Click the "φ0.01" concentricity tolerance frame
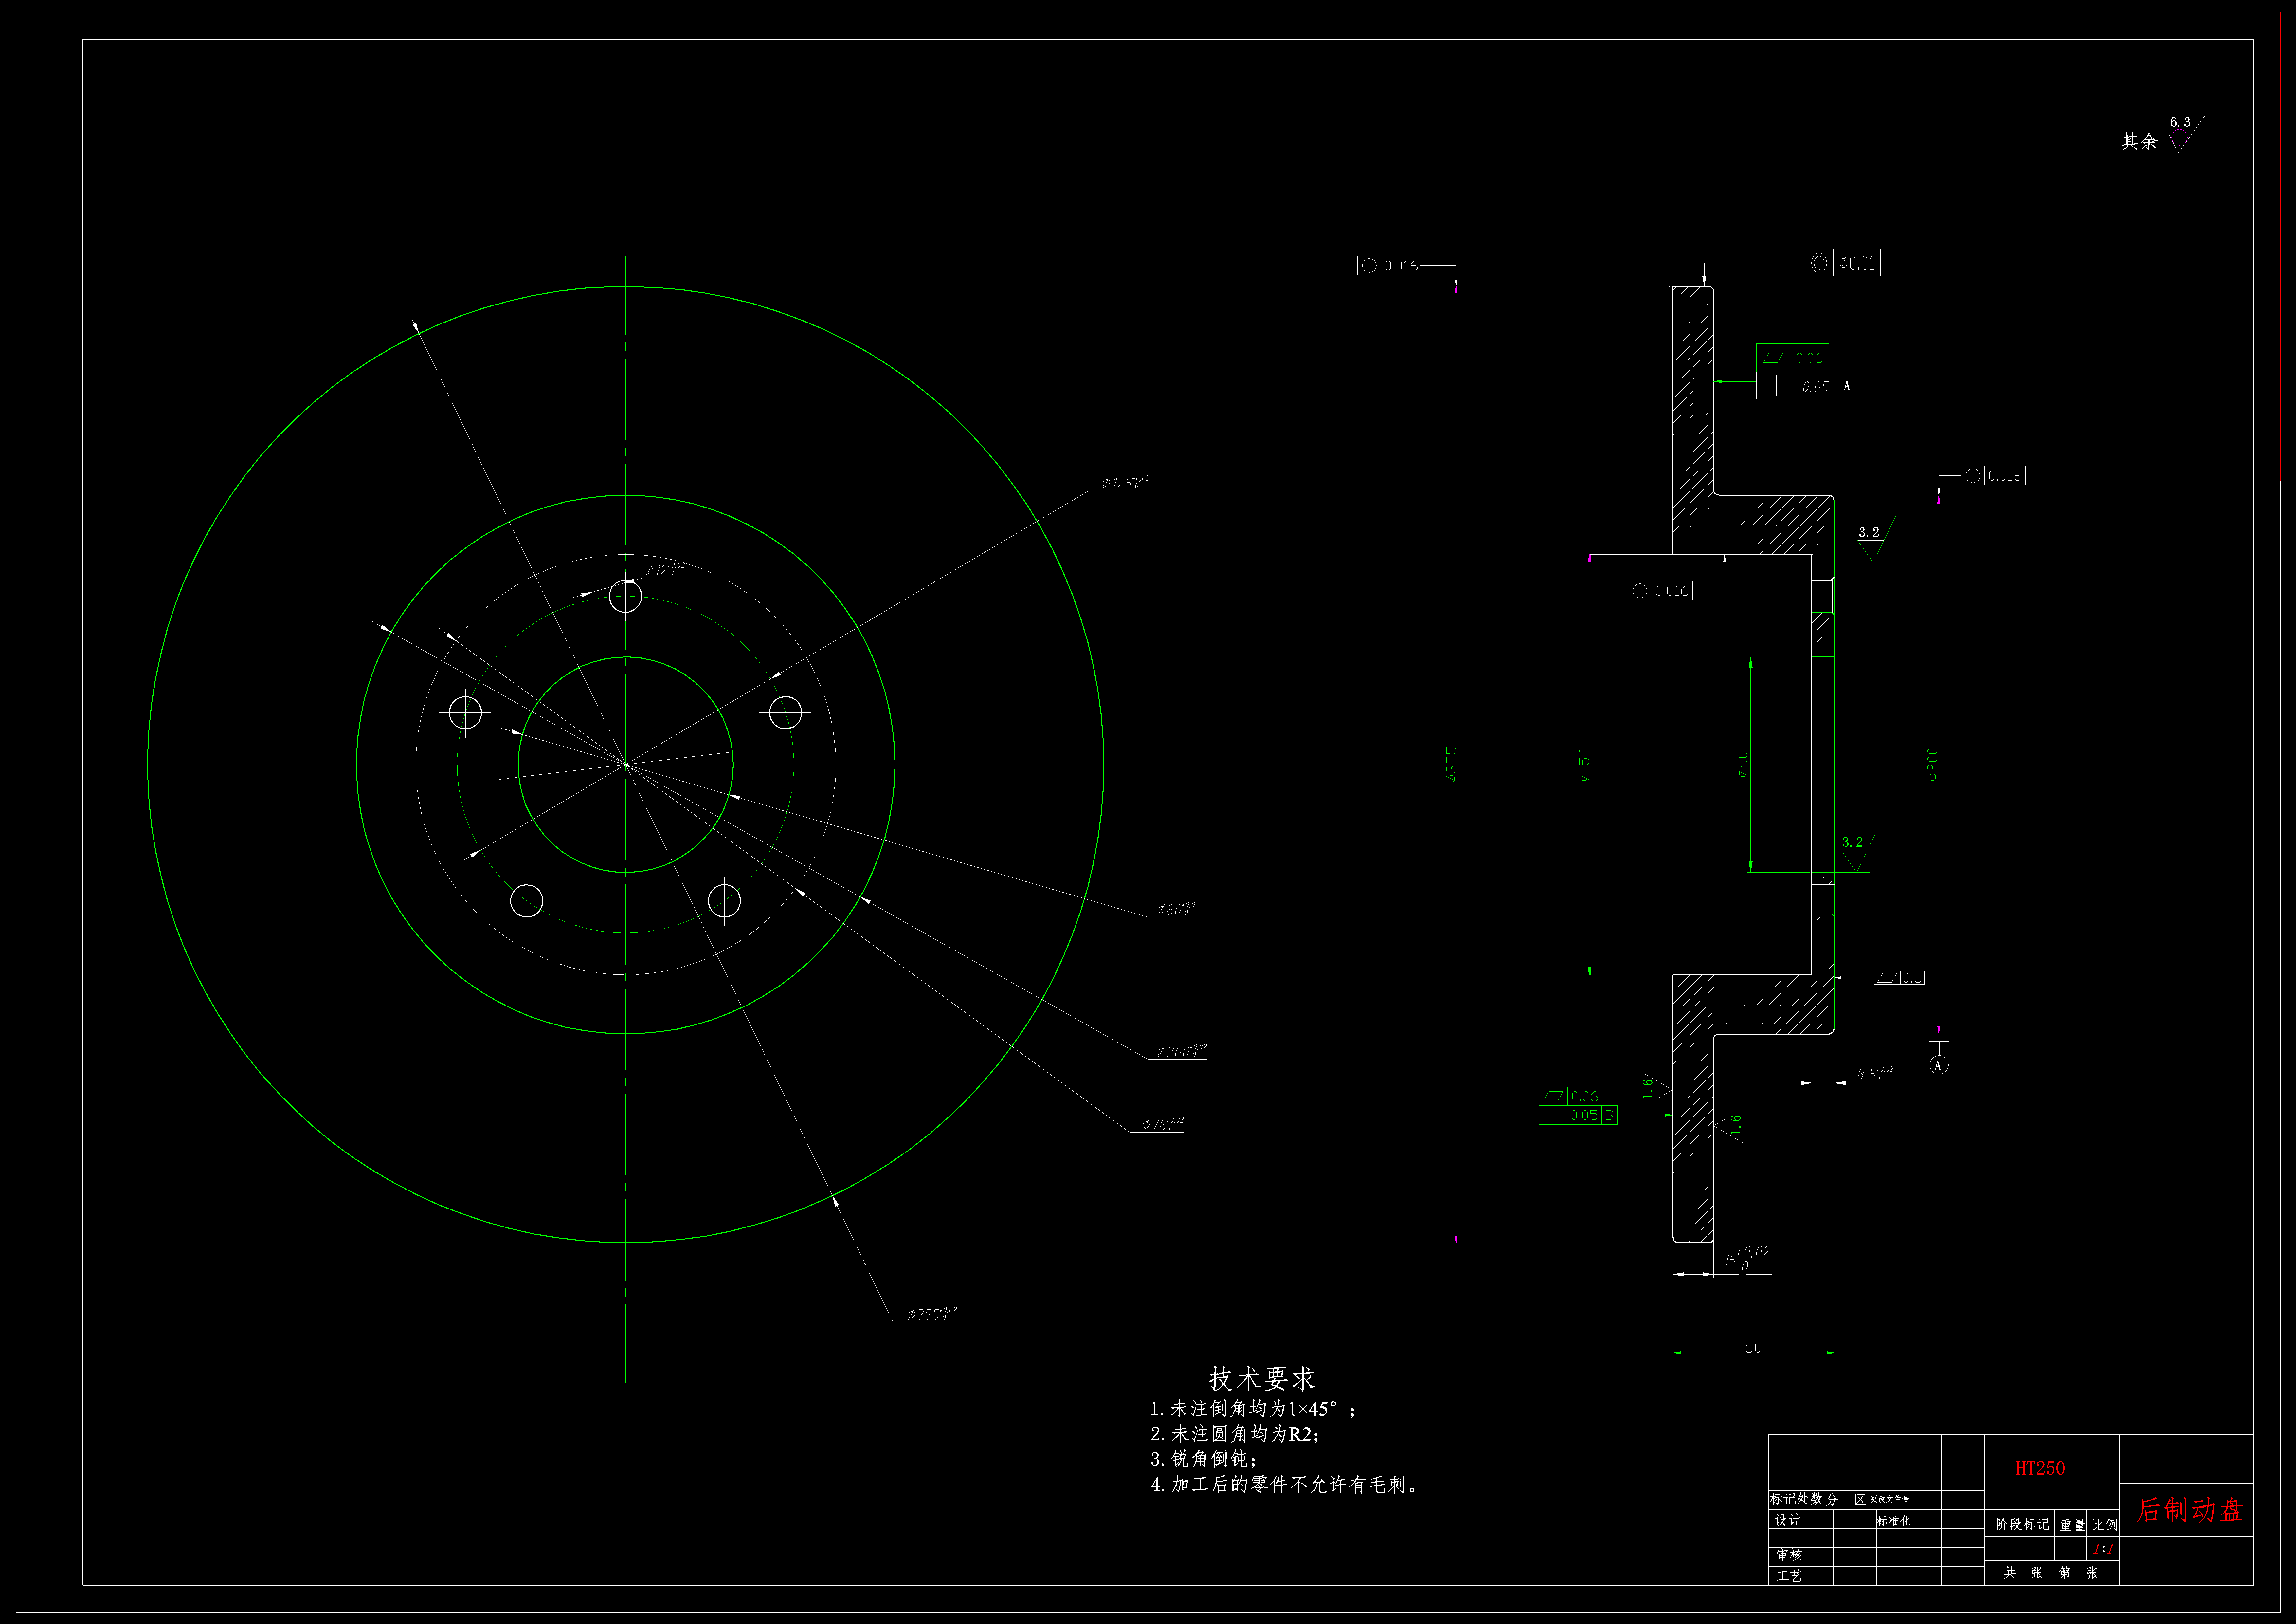Screen dimensions: 2296x1624 (1842, 263)
